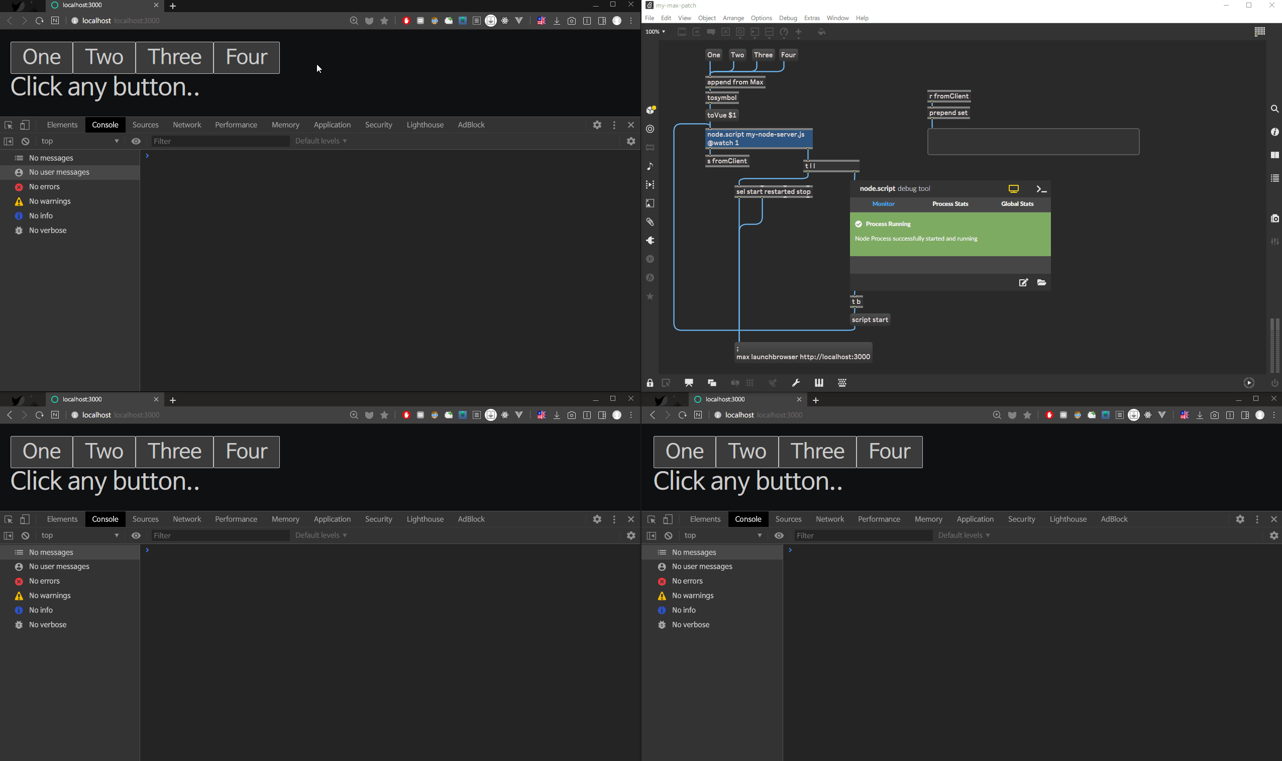
Task: Click the max launchbrowser message box
Action: click(x=803, y=353)
